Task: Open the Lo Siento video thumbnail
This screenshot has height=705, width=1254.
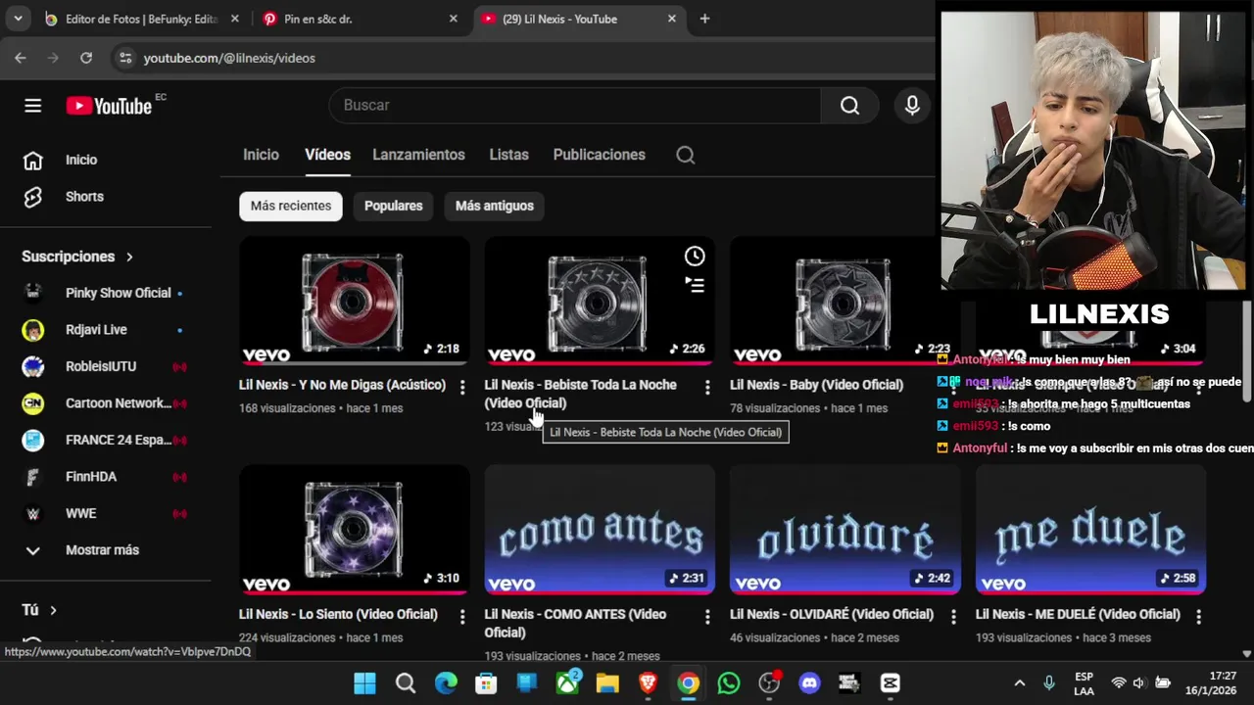Action: coord(354,530)
